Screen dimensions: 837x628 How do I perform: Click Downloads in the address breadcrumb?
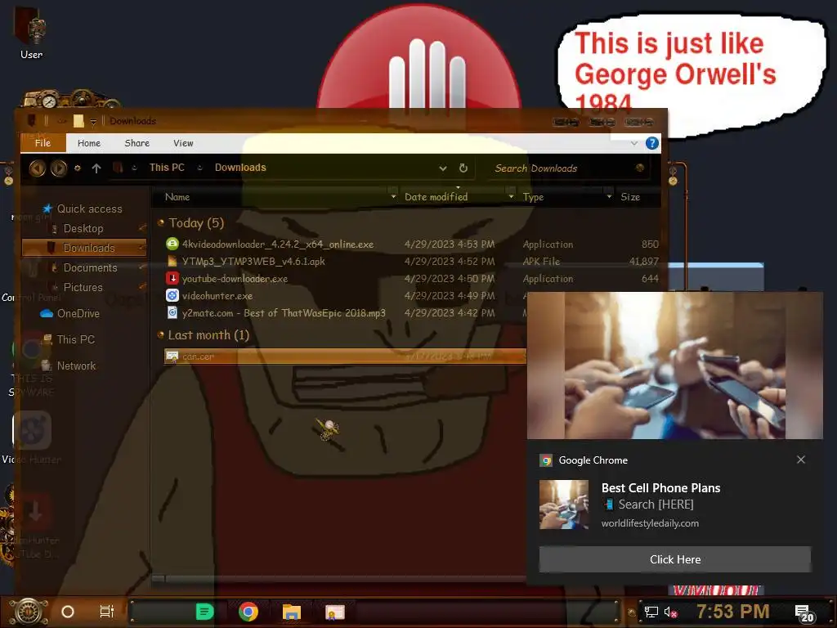240,168
